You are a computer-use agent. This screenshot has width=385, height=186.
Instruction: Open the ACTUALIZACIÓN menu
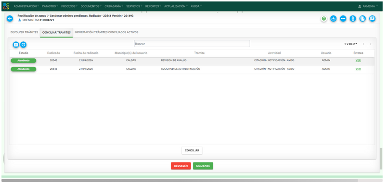(x=176, y=6)
